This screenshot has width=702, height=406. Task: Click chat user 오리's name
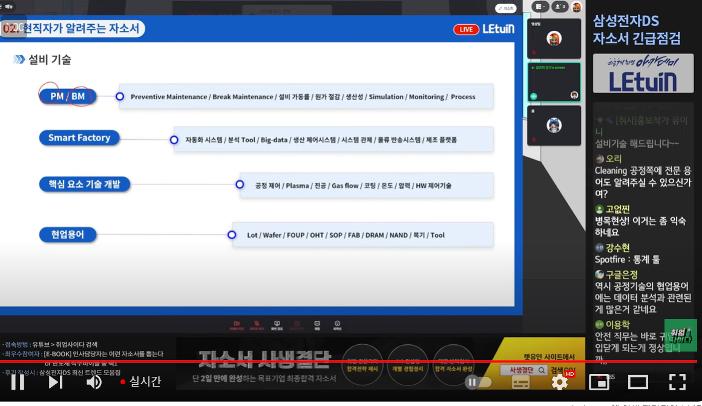point(614,159)
